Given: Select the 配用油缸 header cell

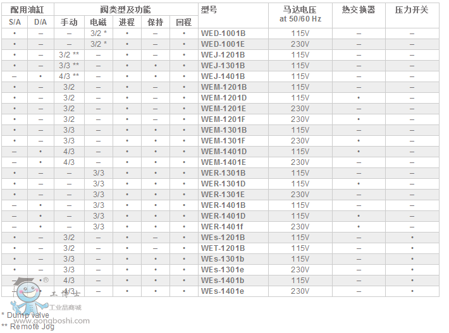Looking at the screenshot, I should (x=27, y=10).
